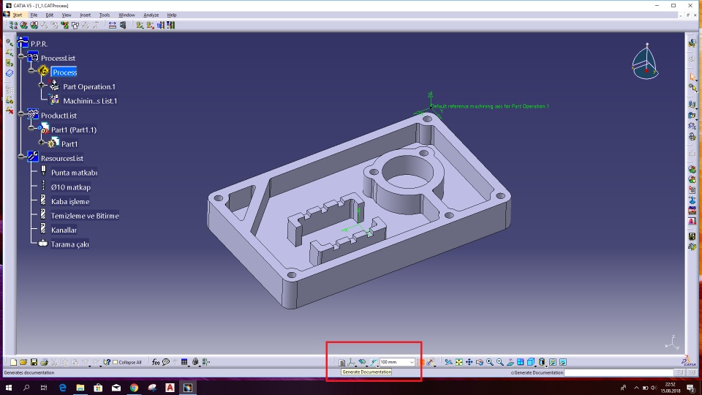Open the Window menu

(127, 15)
